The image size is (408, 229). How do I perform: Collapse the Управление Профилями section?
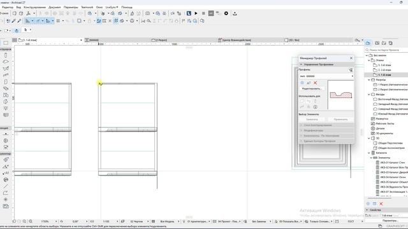click(x=326, y=64)
